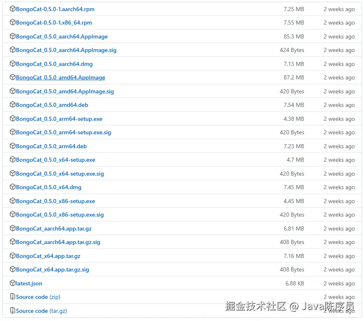The image size is (364, 321).
Task: Click package icon beside BongoCat_0.5.0_x64.dmg
Action: point(13,187)
